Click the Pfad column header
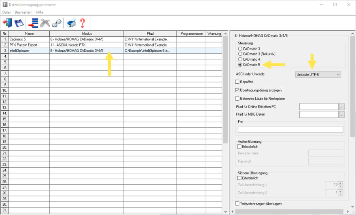Image resolution: width=356 pixels, height=215 pixels. pos(150,34)
